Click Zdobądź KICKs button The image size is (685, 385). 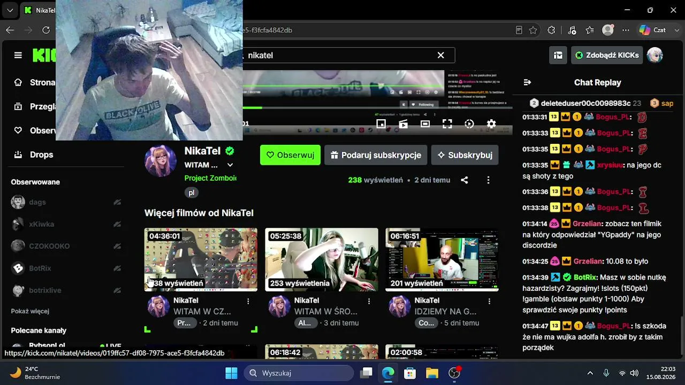[606, 55]
